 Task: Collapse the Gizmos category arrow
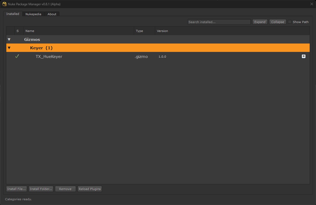(9, 40)
